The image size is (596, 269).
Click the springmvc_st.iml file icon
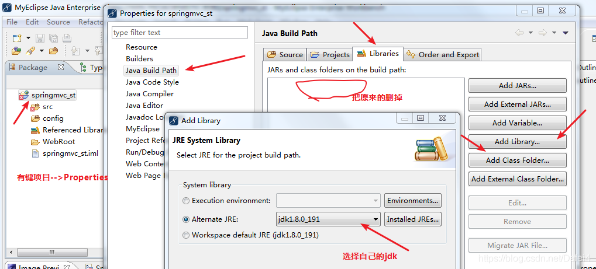35,153
